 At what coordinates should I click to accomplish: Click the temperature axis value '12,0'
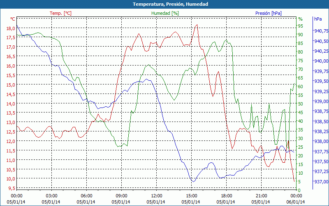pyautogui.click(x=11, y=141)
